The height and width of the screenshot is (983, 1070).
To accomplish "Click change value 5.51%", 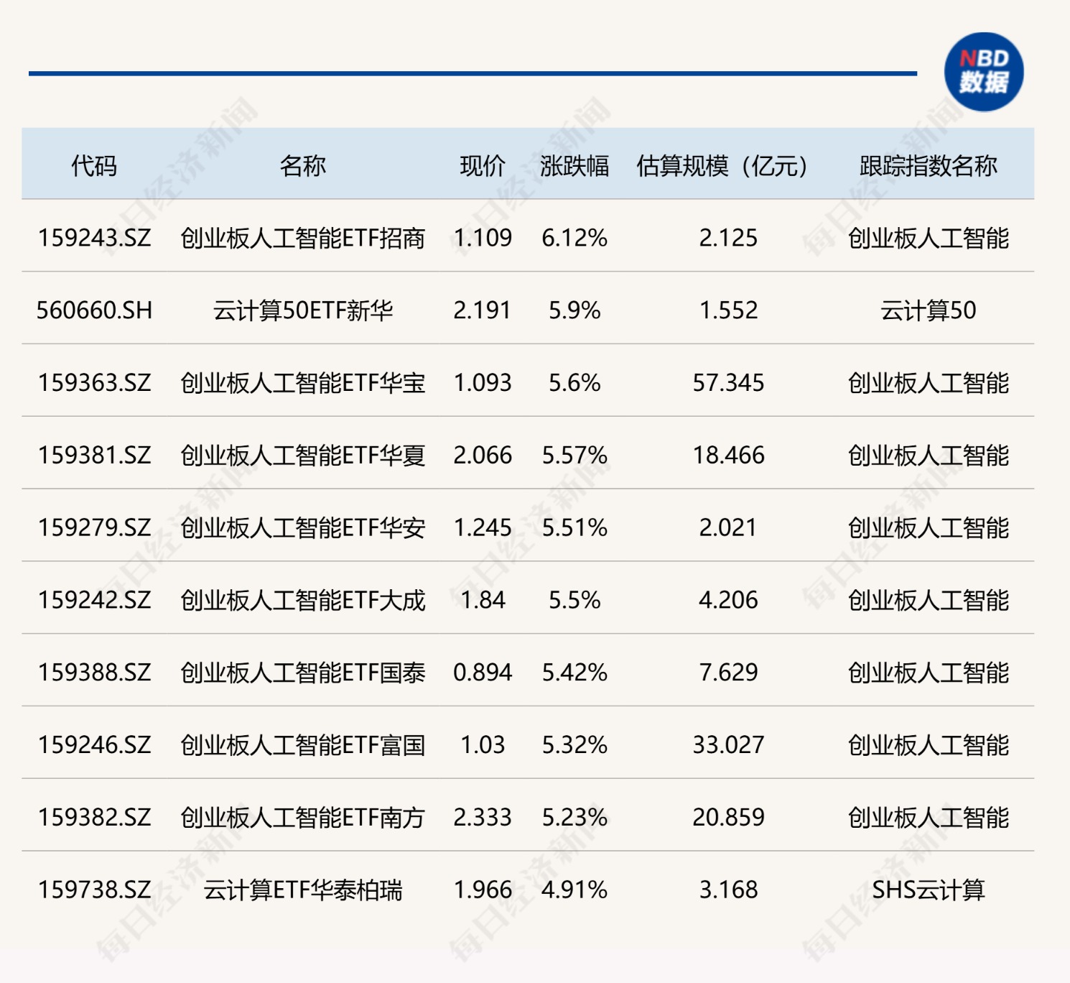I will (574, 528).
